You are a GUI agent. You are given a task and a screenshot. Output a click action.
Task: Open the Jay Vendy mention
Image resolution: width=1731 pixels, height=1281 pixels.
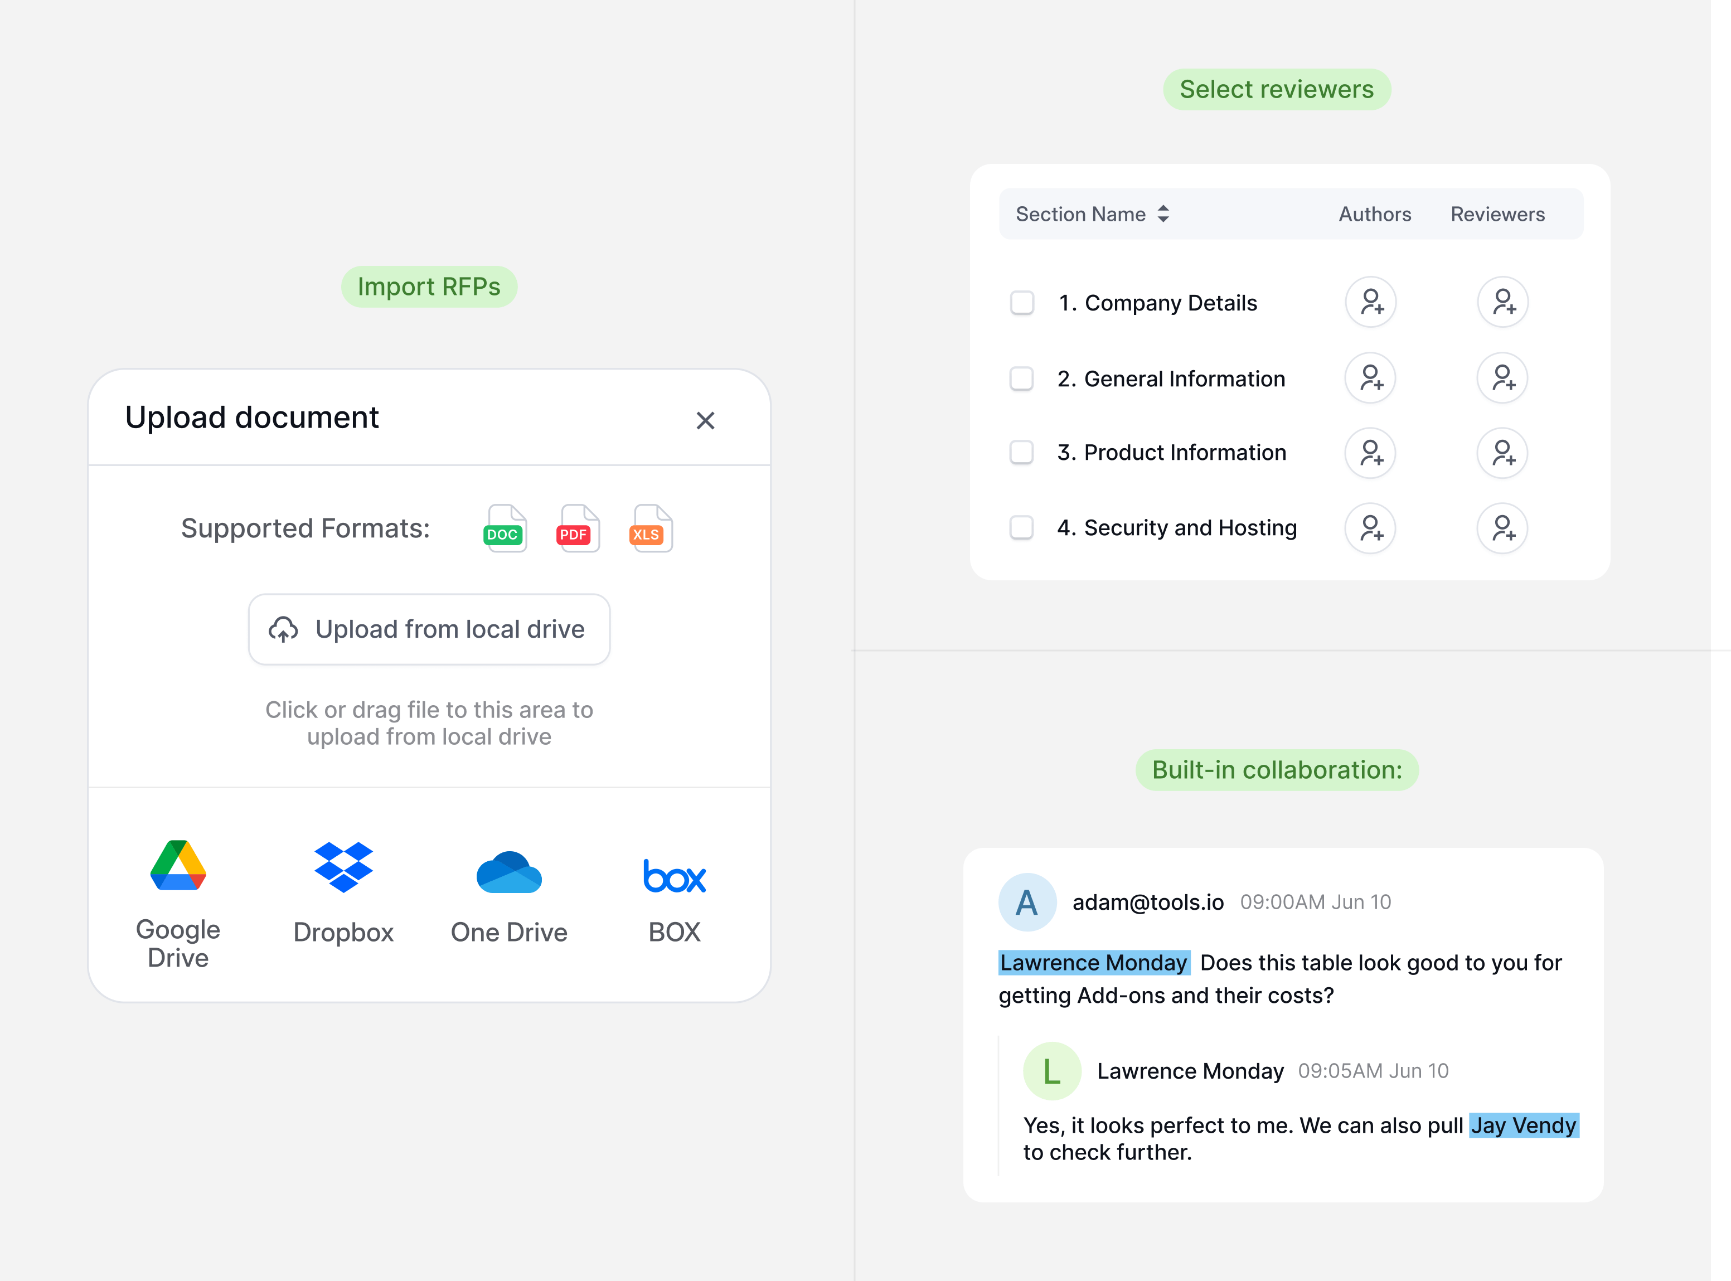(1523, 1125)
